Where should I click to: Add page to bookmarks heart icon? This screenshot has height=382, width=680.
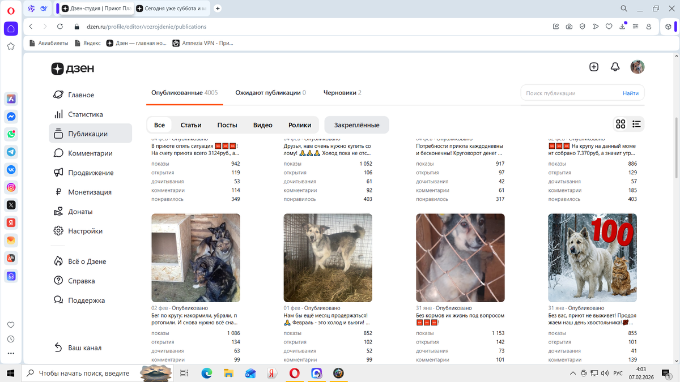coord(609,27)
